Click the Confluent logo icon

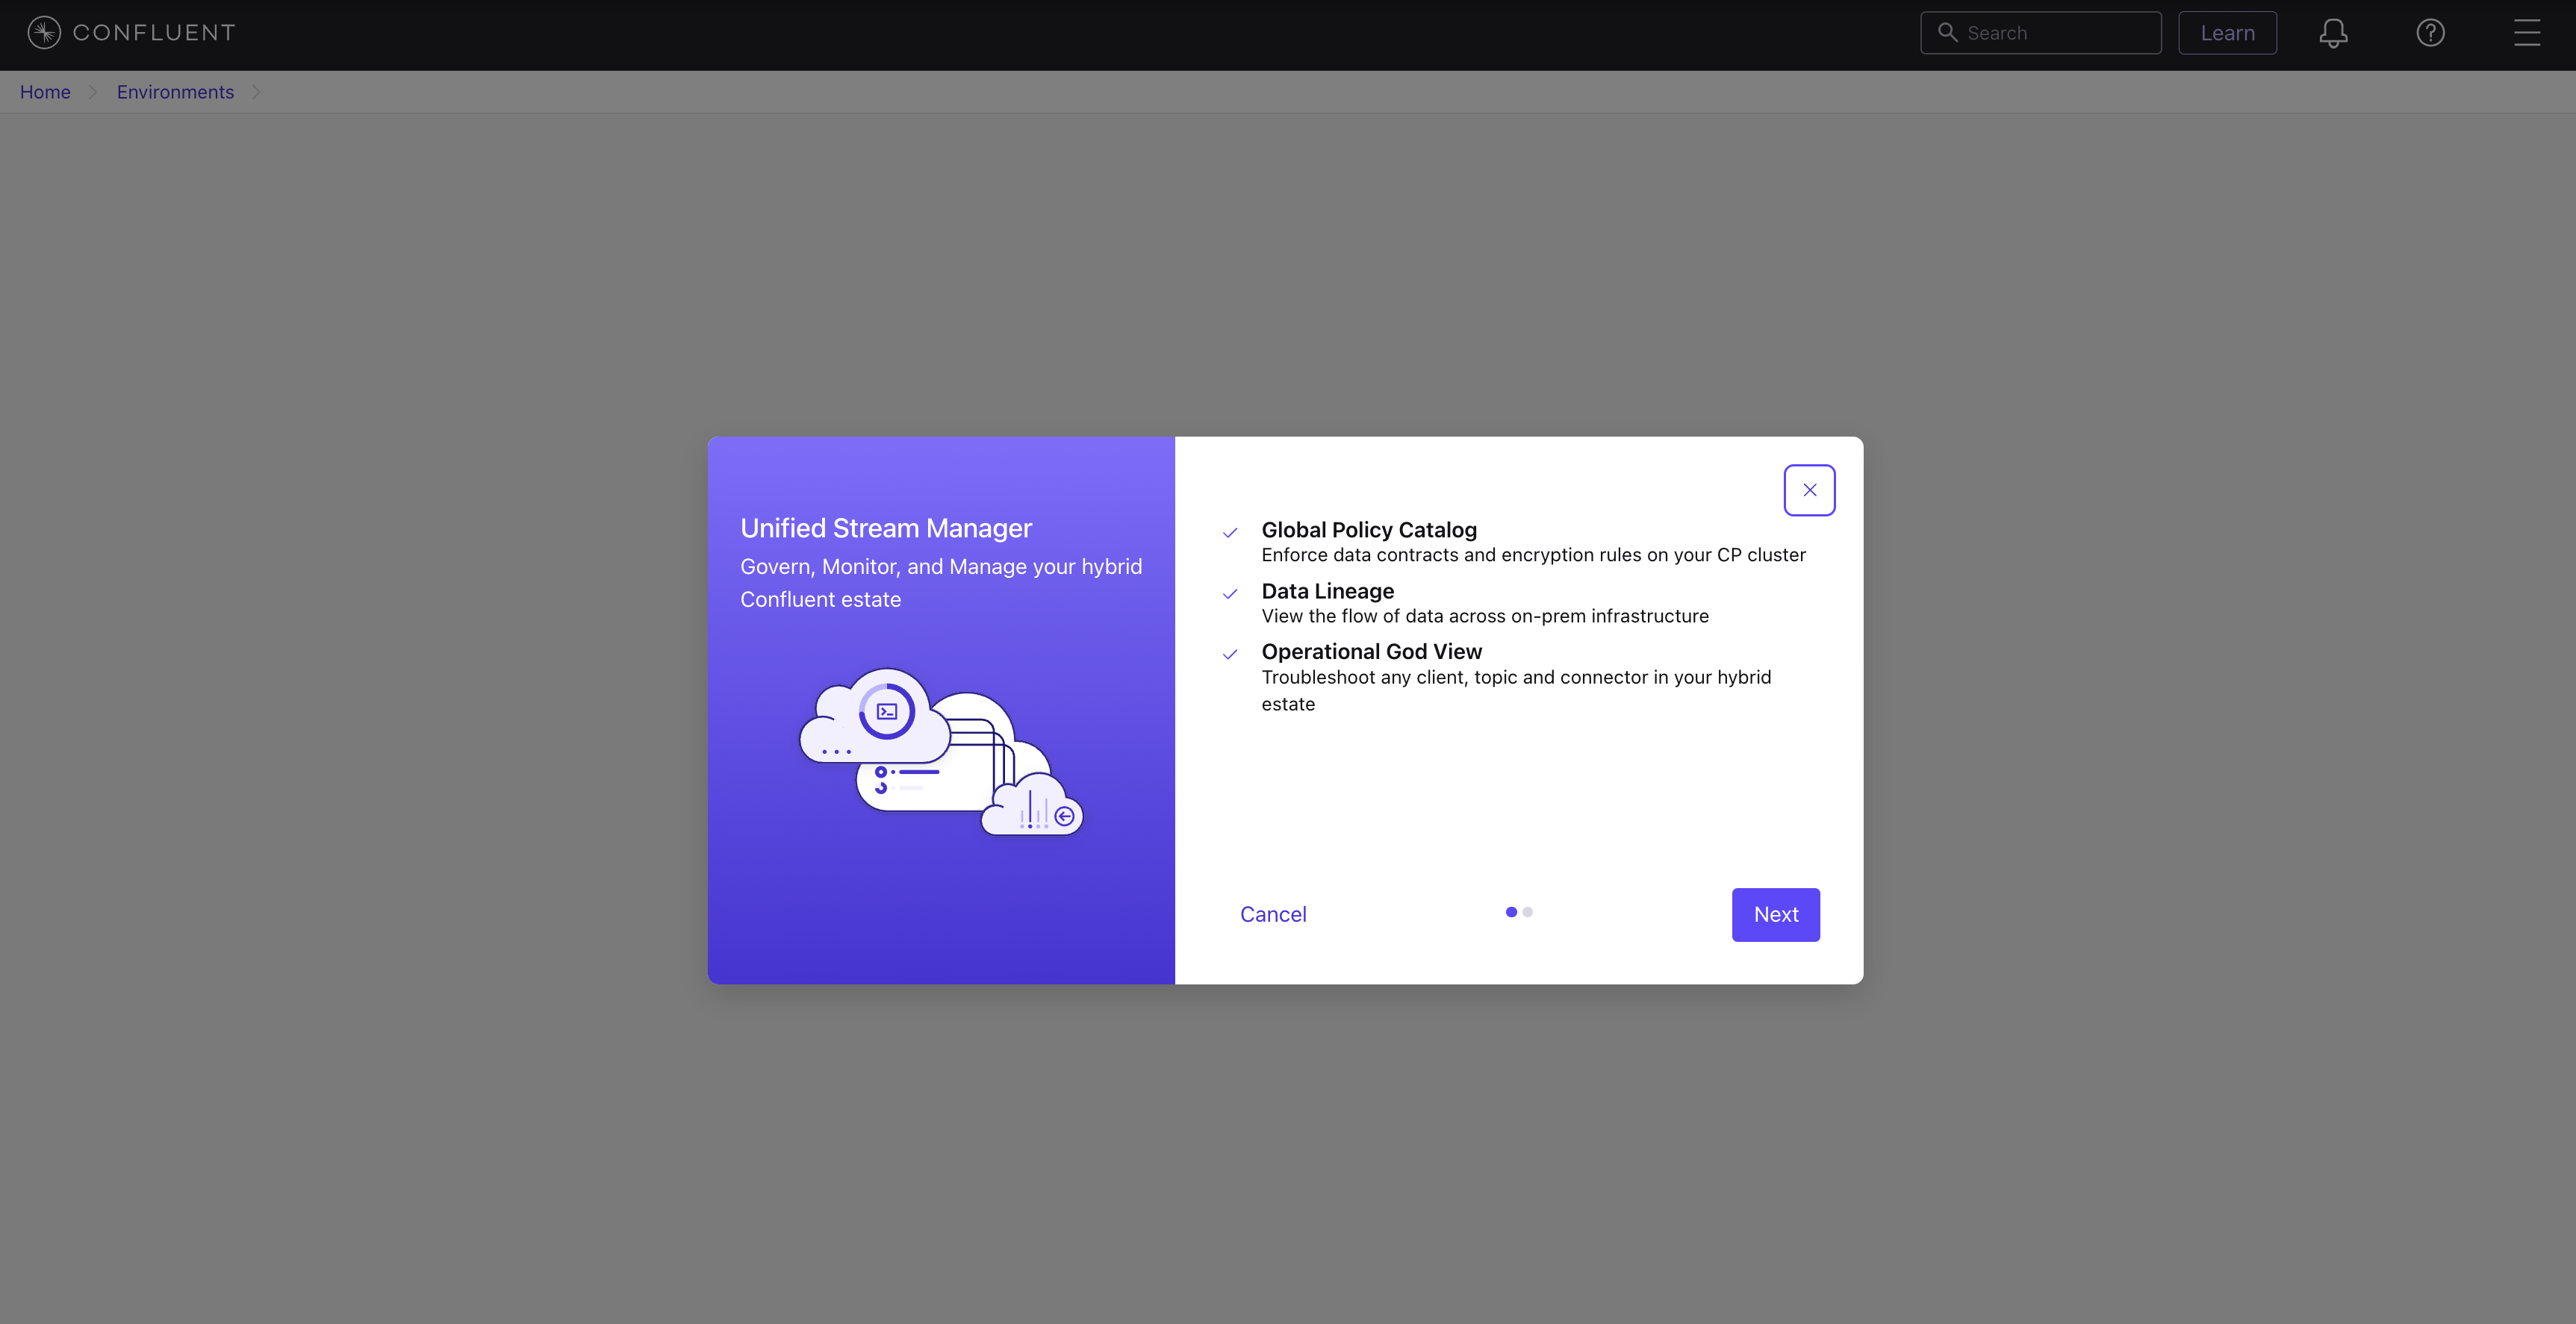click(x=44, y=33)
